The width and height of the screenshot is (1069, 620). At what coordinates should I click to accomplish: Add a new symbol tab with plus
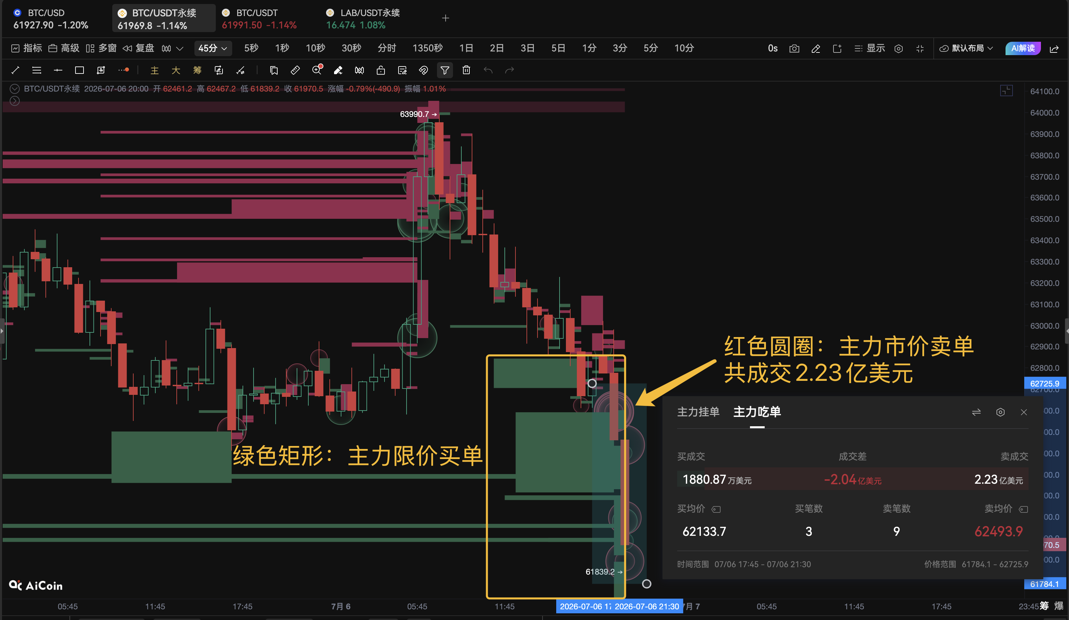pyautogui.click(x=445, y=18)
